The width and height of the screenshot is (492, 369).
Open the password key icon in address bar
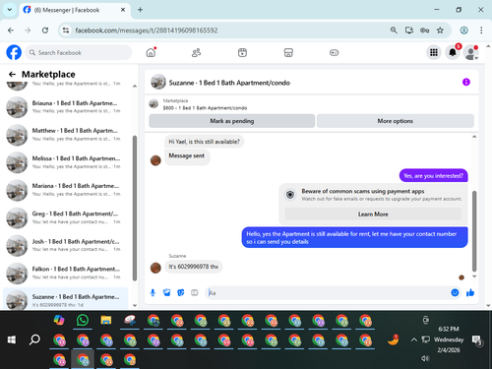coord(424,31)
